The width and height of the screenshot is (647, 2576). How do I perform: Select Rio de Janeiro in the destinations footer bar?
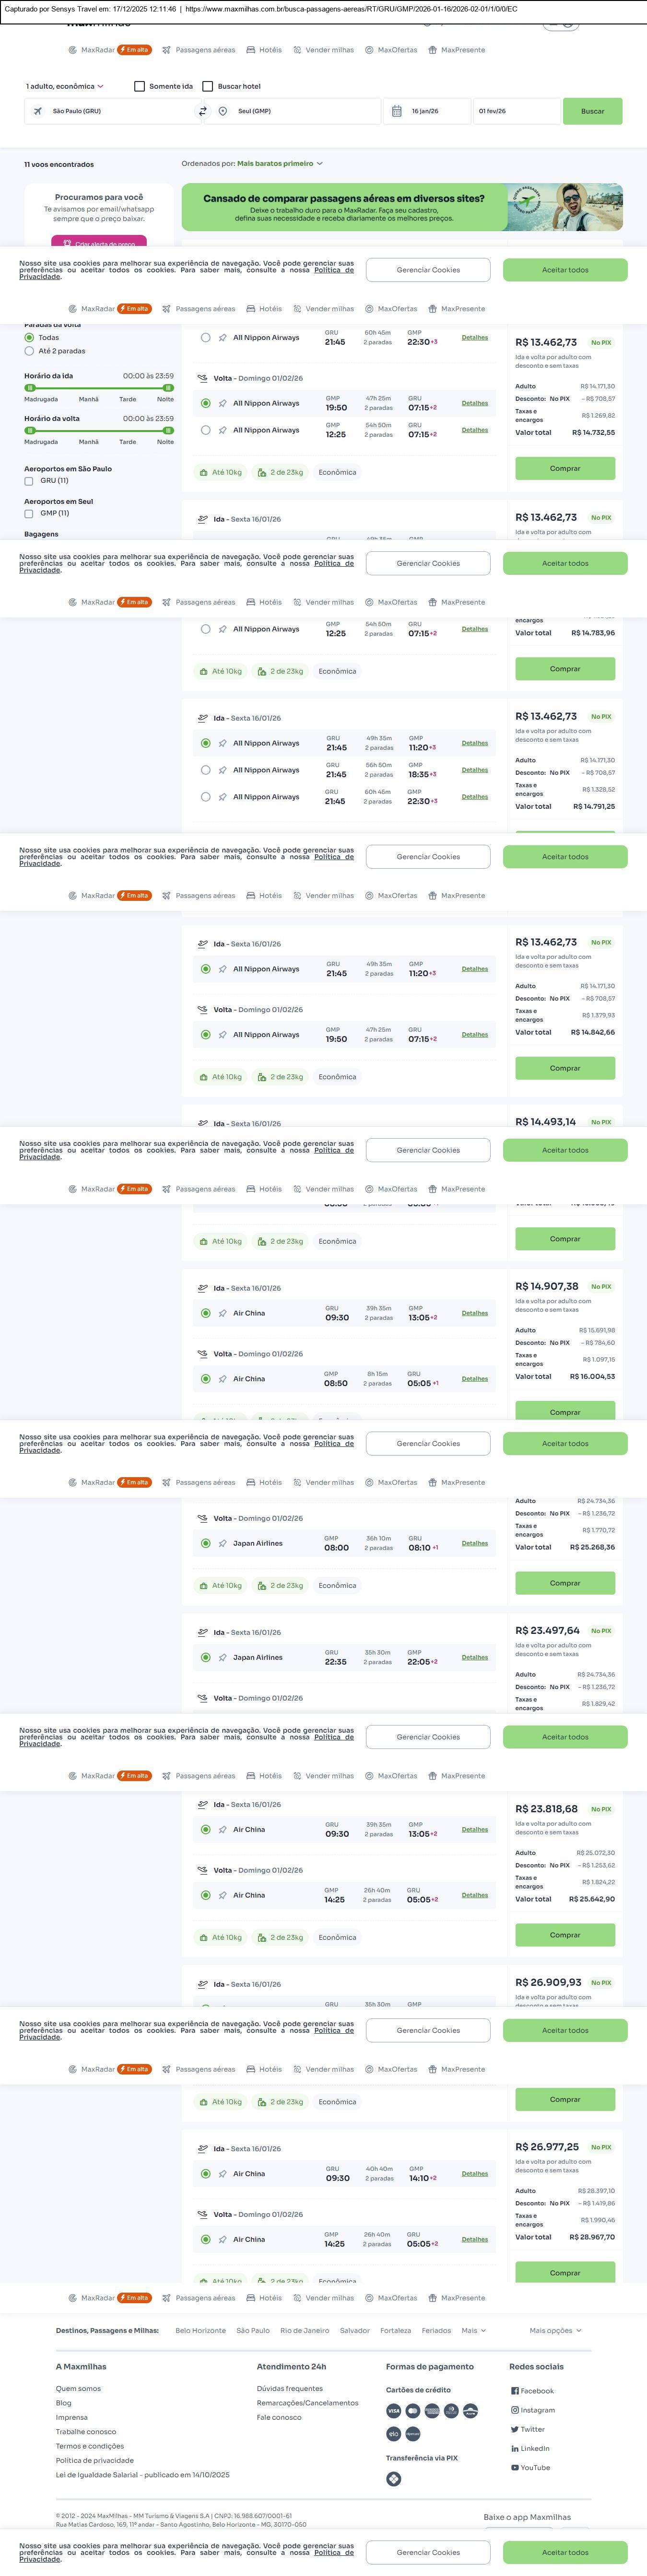click(x=304, y=2330)
